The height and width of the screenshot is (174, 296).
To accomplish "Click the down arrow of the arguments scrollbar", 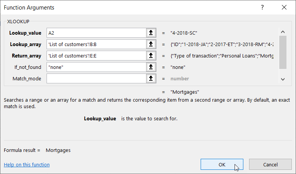I will pyautogui.click(x=283, y=79).
